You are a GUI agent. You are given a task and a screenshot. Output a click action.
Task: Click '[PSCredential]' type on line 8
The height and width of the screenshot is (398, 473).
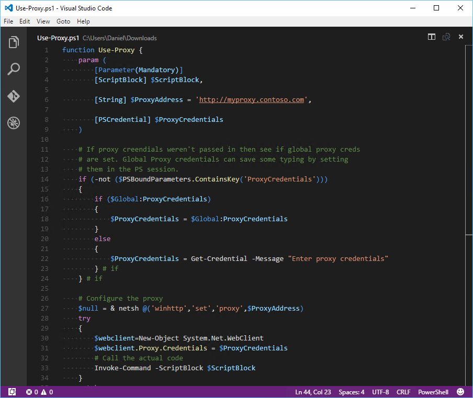point(122,120)
